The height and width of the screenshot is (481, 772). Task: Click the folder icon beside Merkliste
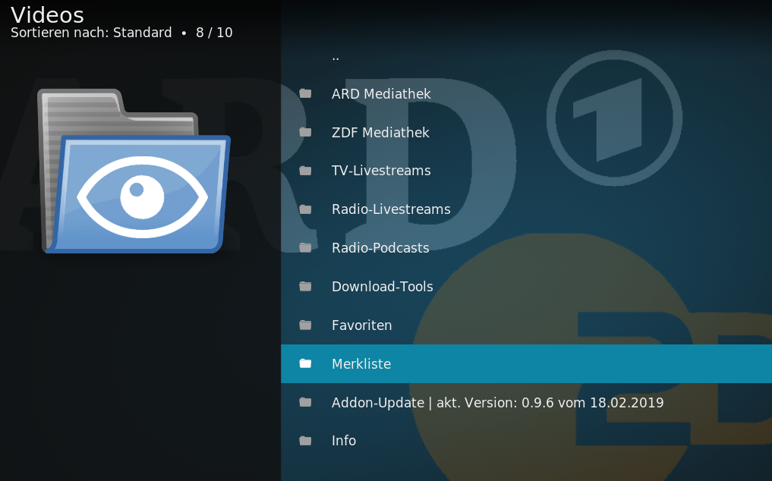pyautogui.click(x=305, y=363)
